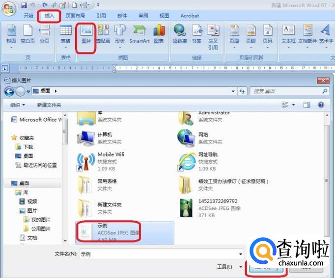Select 下载 in favorites
Image resolution: width=335 pixels, height=278 pixels.
24,147
